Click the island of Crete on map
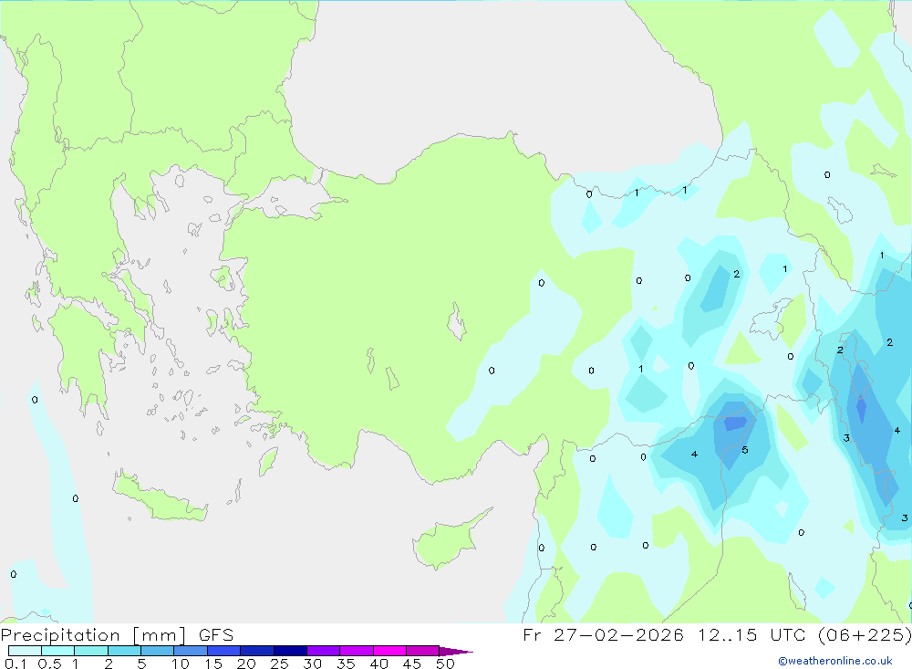This screenshot has width=912, height=669. pyautogui.click(x=160, y=497)
